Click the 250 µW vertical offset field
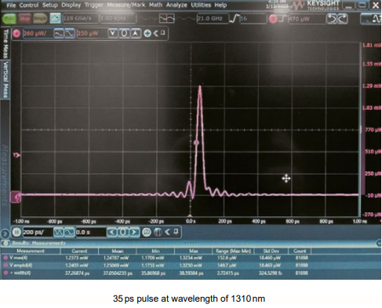Viewport: 382px width, 308px height. click(92, 34)
